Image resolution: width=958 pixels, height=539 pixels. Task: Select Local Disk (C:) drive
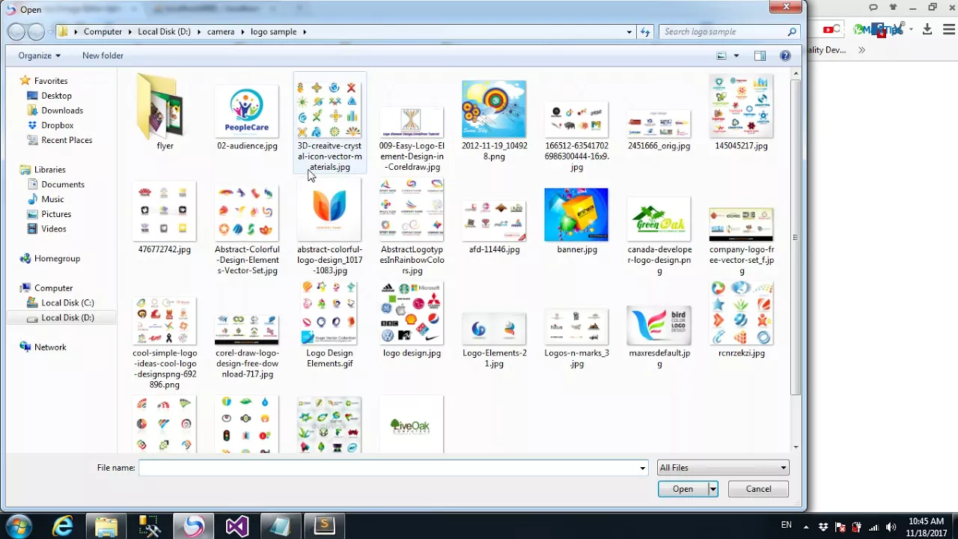[67, 303]
